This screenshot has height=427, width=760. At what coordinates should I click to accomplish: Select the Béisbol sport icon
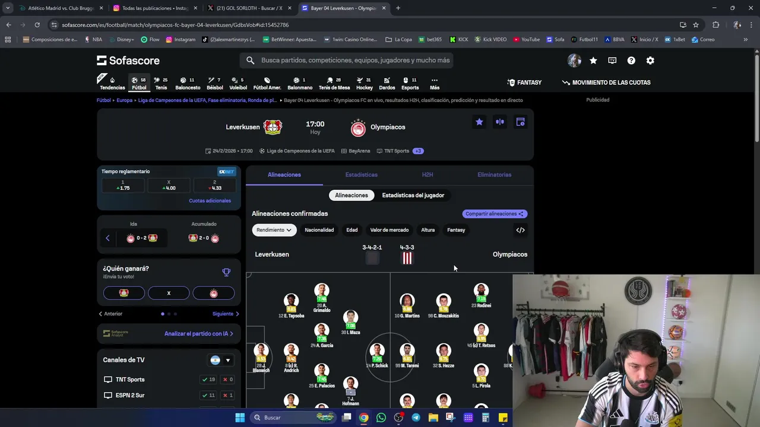(215, 83)
